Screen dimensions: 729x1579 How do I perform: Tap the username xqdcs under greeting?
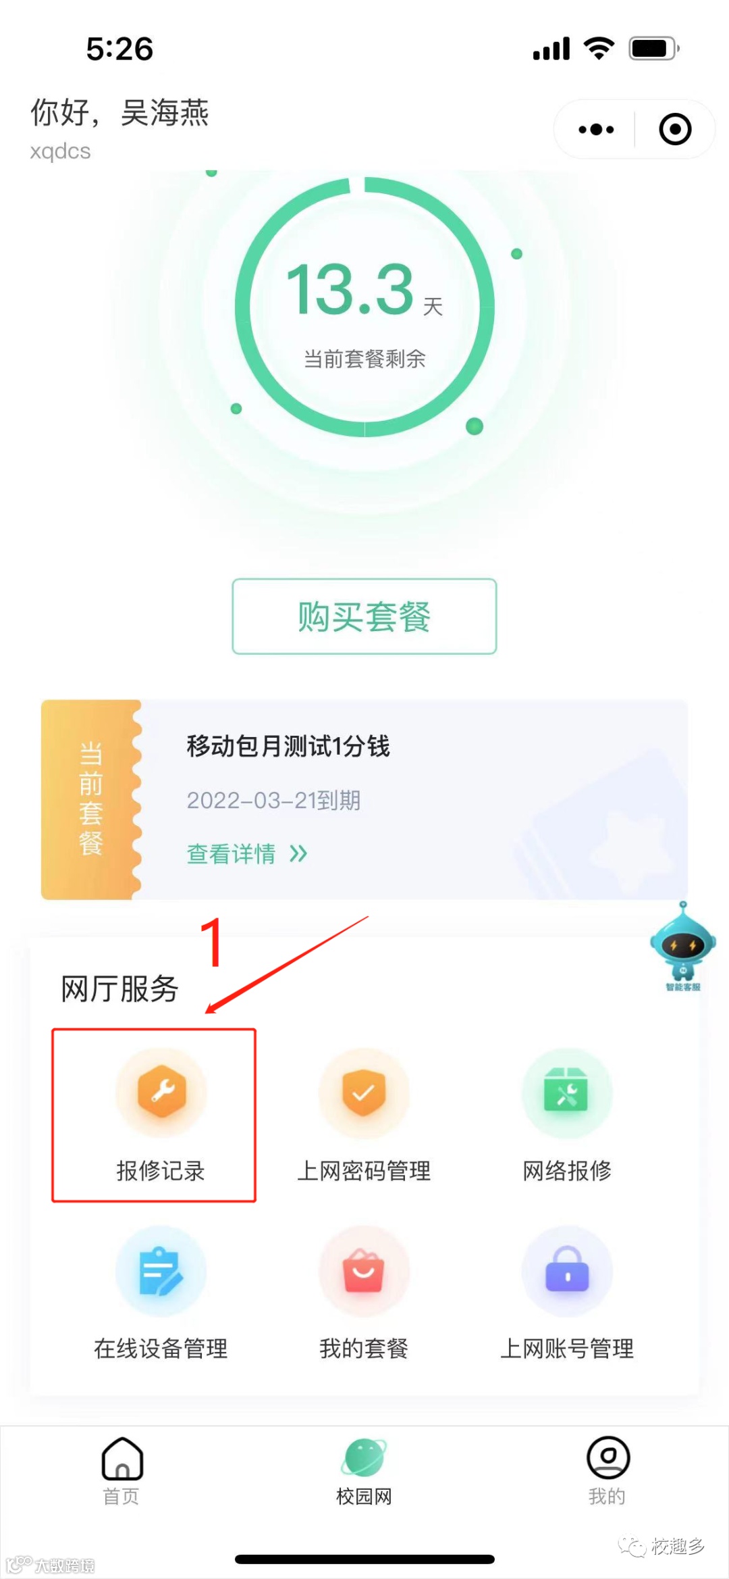coord(60,151)
